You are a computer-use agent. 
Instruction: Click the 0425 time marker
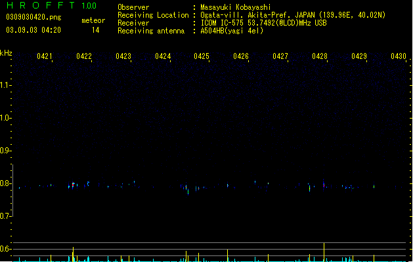(x=202, y=56)
